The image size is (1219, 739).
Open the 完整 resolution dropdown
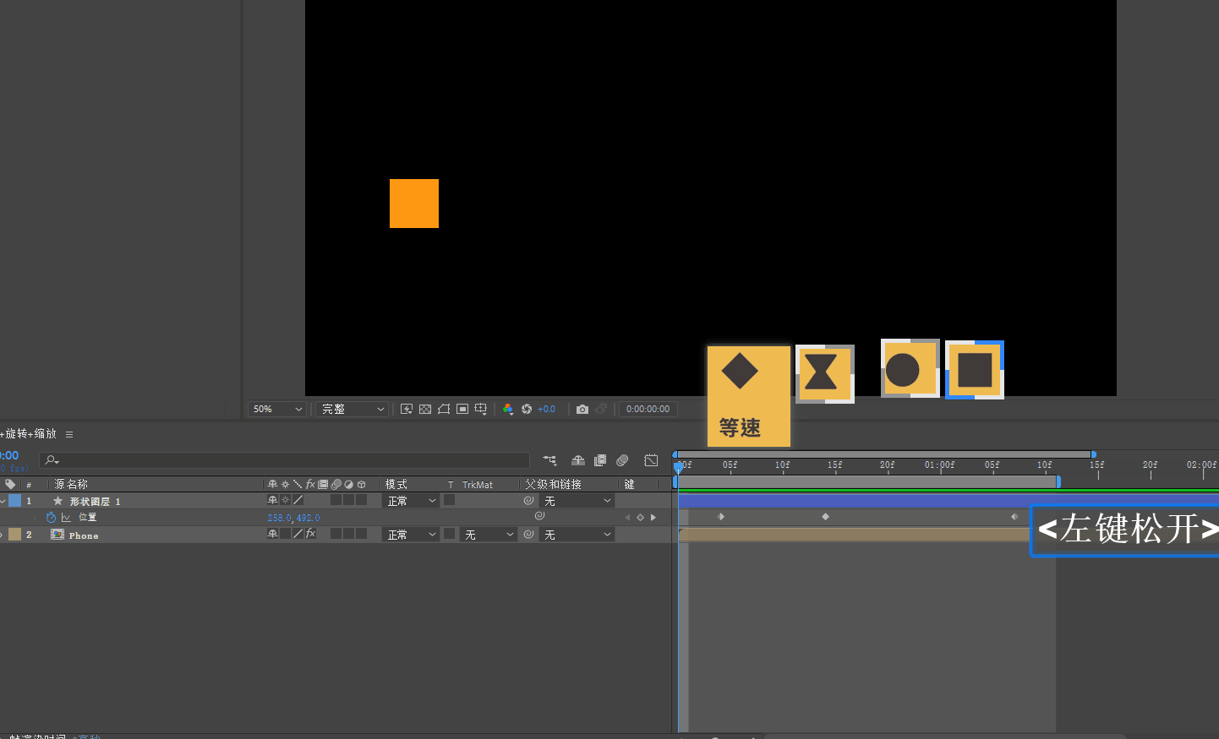(x=353, y=409)
